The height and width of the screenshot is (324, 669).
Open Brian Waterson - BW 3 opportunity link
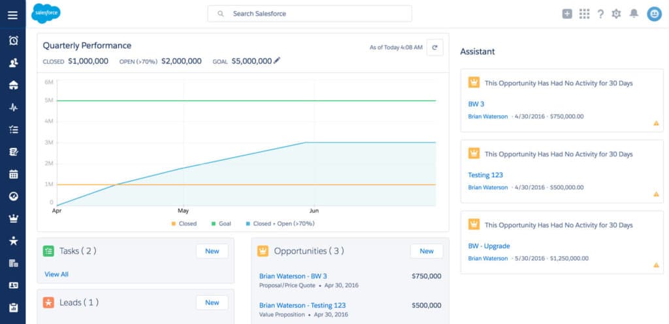point(293,276)
